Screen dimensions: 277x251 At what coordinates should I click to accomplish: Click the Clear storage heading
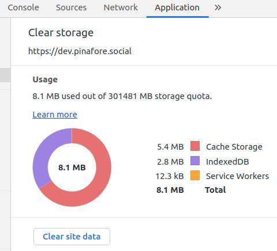click(x=61, y=33)
